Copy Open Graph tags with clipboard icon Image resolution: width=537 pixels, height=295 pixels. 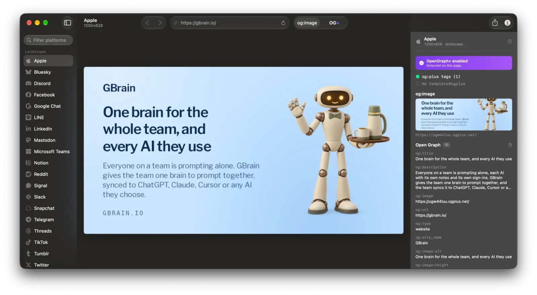(x=510, y=145)
